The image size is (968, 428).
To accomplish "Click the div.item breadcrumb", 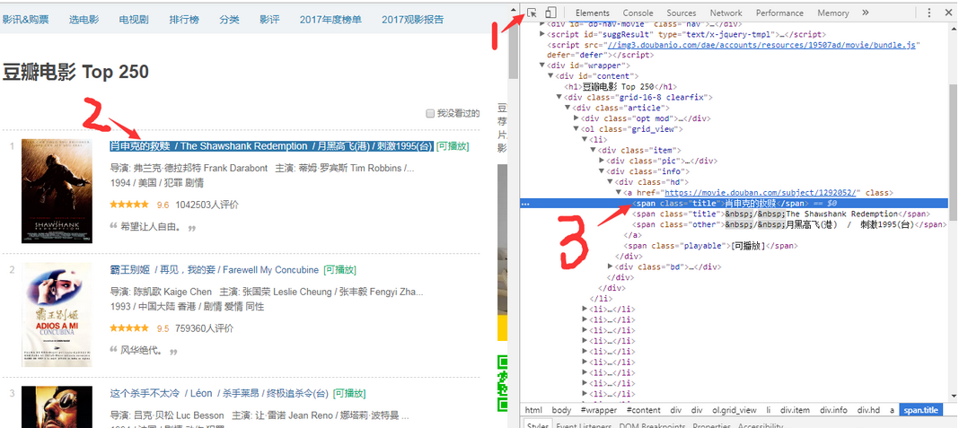I will (795, 410).
